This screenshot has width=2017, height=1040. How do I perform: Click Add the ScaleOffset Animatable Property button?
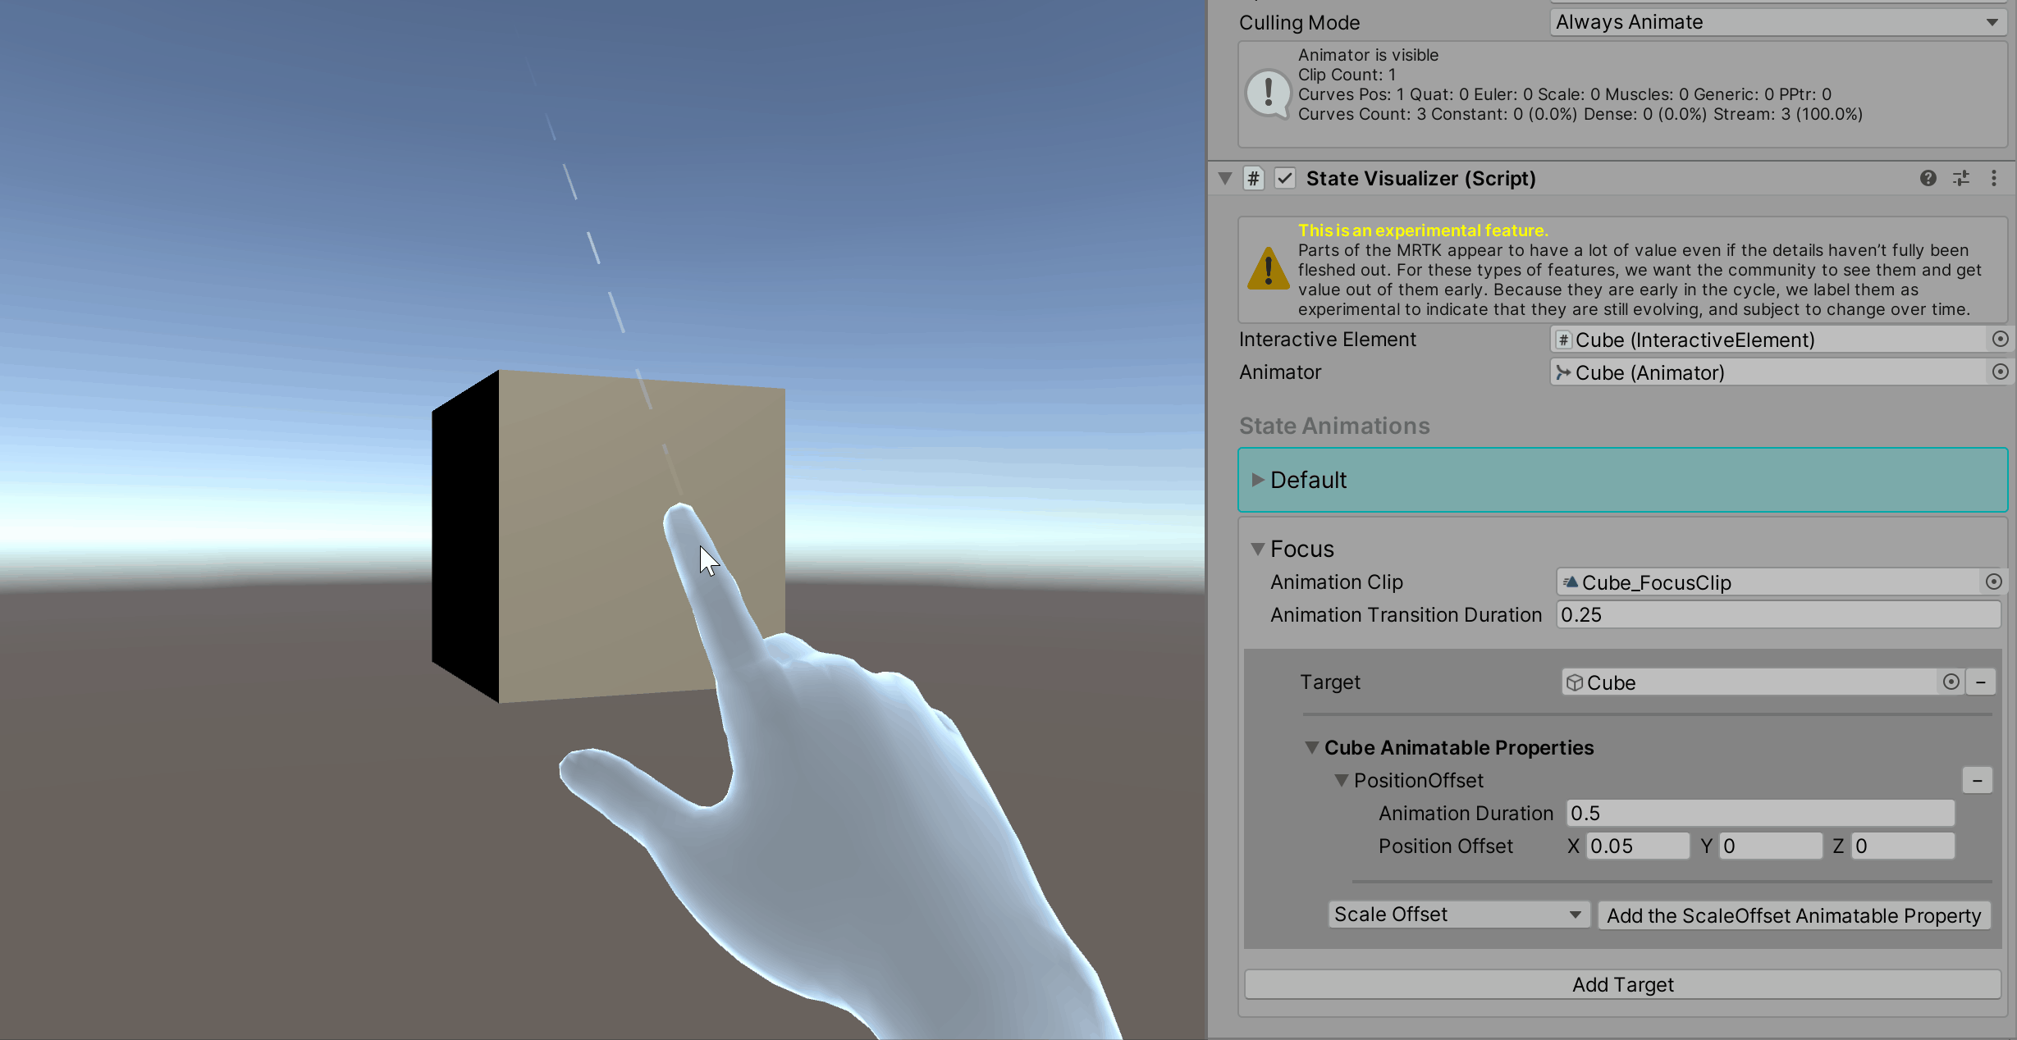[x=1793, y=913]
